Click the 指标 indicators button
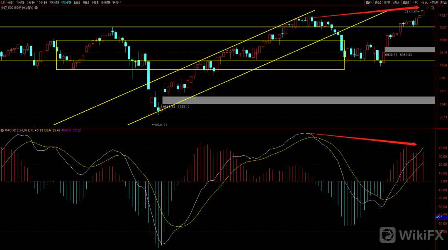Viewport: 448px width, 250px height. point(369,2)
